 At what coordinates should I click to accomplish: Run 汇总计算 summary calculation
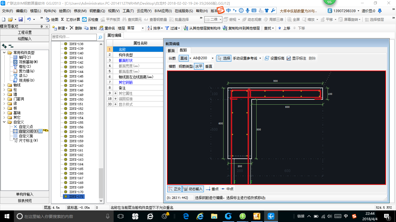tap(70, 19)
